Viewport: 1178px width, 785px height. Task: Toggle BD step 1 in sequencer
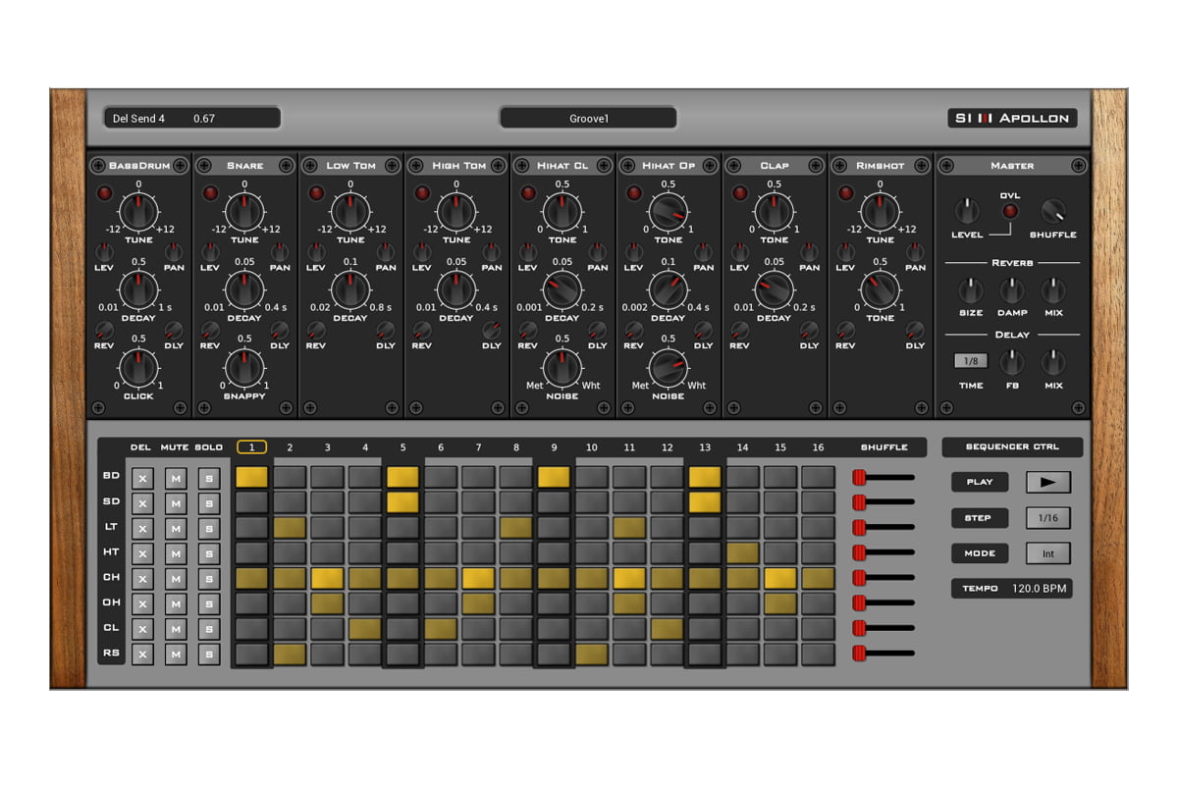click(251, 477)
